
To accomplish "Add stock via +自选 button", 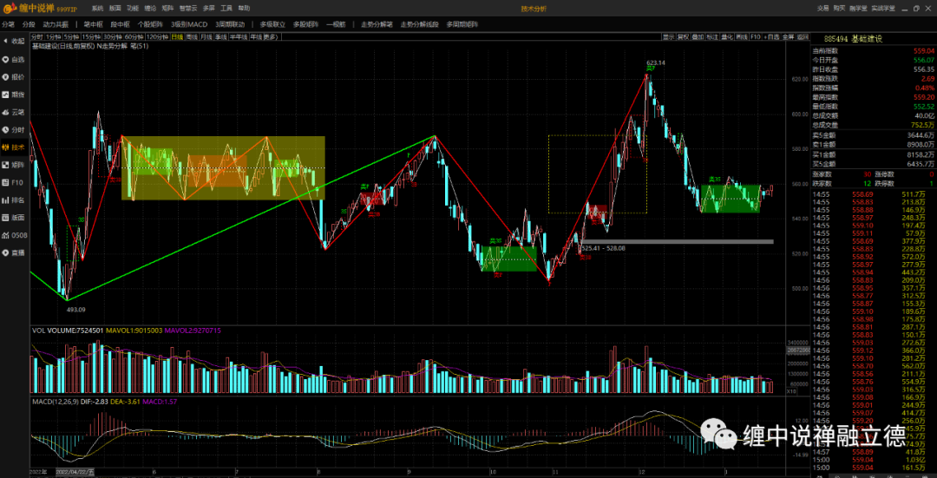I will pyautogui.click(x=772, y=37).
